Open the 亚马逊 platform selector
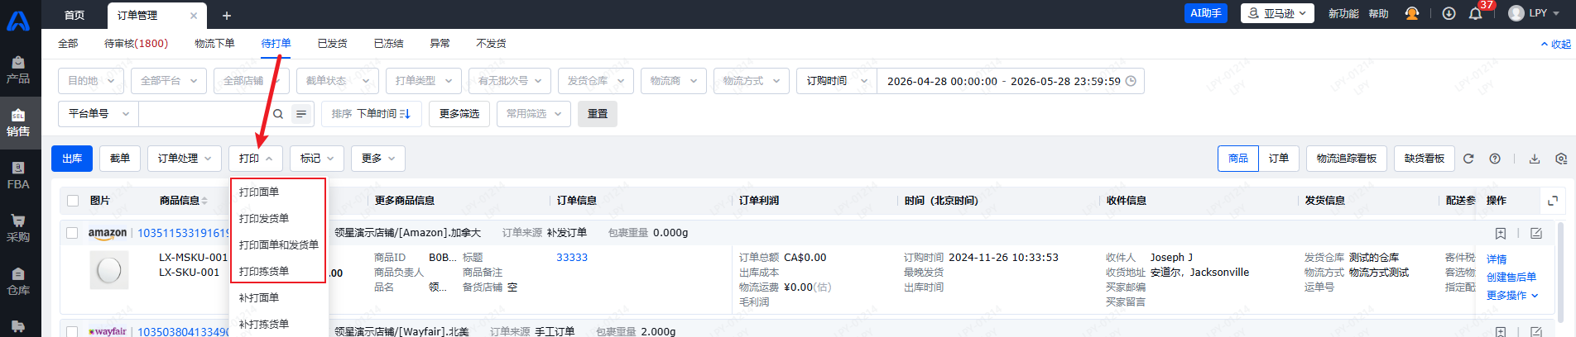Screen dimensions: 1576x337 tap(1277, 13)
